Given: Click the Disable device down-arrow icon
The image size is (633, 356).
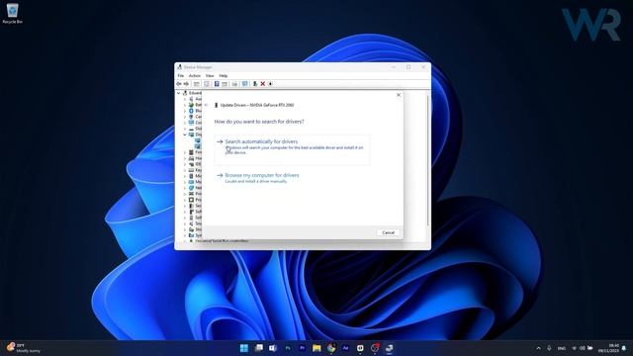Looking at the screenshot, I should 270,84.
